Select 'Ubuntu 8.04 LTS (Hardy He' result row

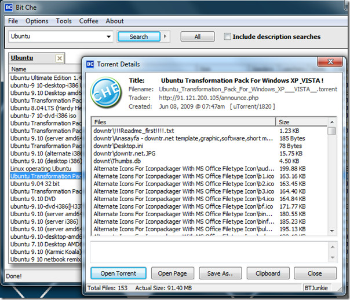46,108
